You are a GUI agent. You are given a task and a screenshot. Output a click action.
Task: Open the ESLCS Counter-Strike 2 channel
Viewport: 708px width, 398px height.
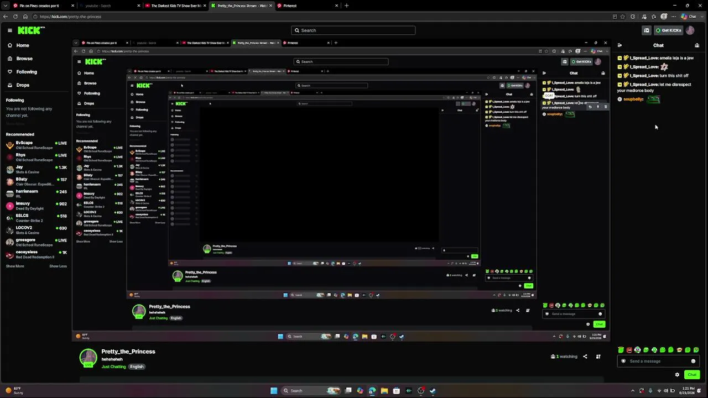[37, 218]
